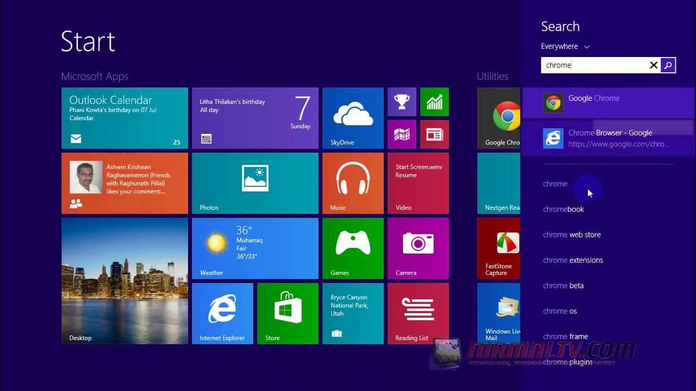Open the Weather tile
Viewport: 696px width, 391px height.
[x=255, y=248]
